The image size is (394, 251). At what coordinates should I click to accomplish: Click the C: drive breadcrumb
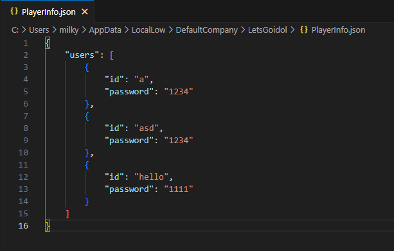[x=15, y=30]
